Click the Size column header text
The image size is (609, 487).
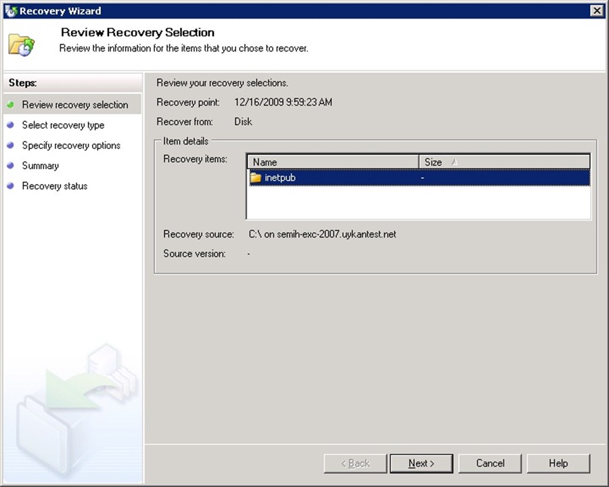pos(433,162)
